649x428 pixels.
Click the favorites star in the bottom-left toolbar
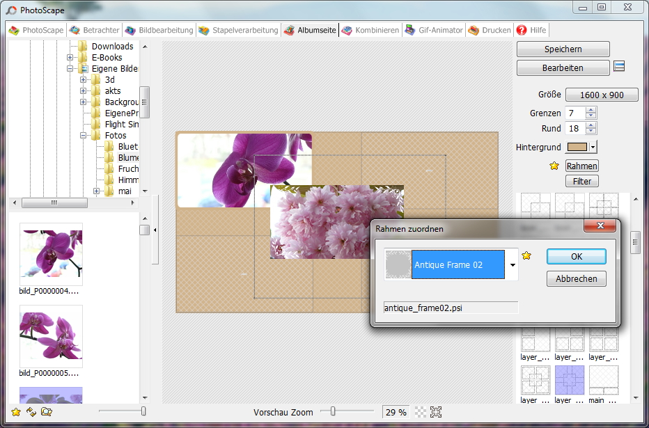click(x=16, y=412)
